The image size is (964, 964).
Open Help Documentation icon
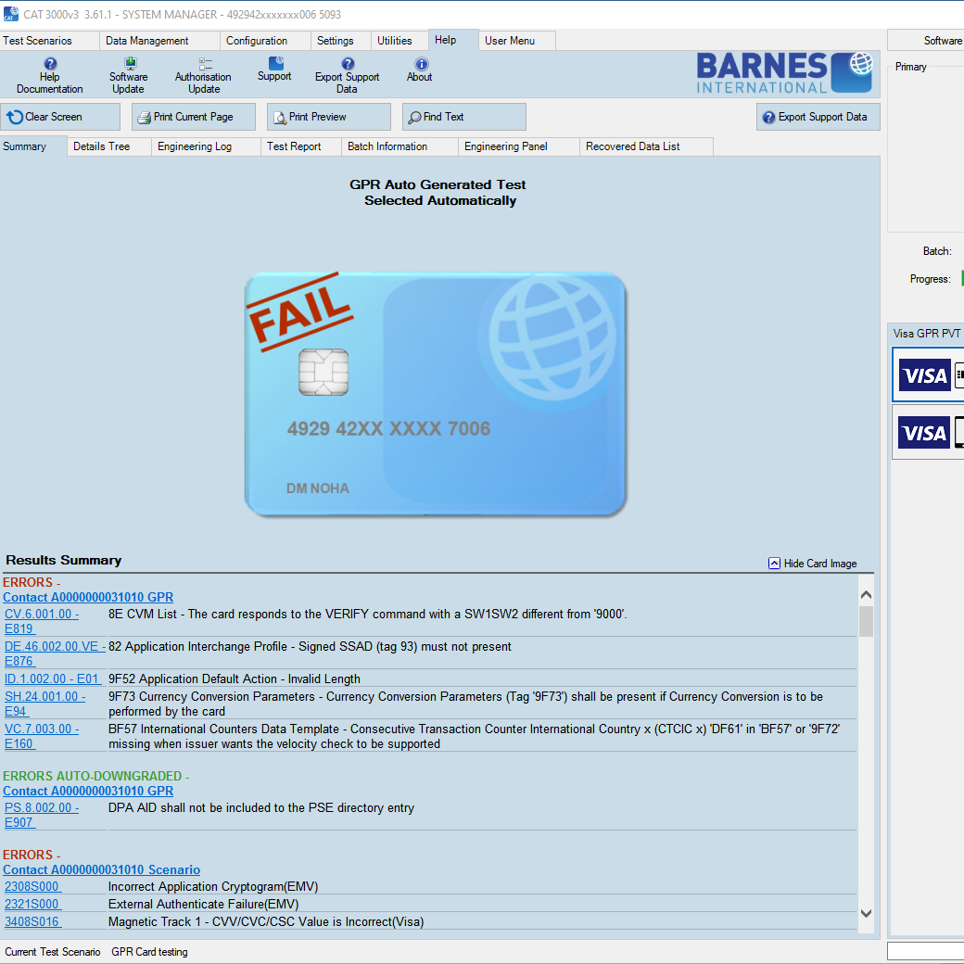point(50,65)
